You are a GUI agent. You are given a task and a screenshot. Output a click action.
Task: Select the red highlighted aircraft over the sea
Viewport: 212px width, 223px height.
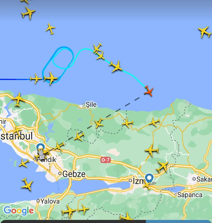pyautogui.click(x=149, y=91)
